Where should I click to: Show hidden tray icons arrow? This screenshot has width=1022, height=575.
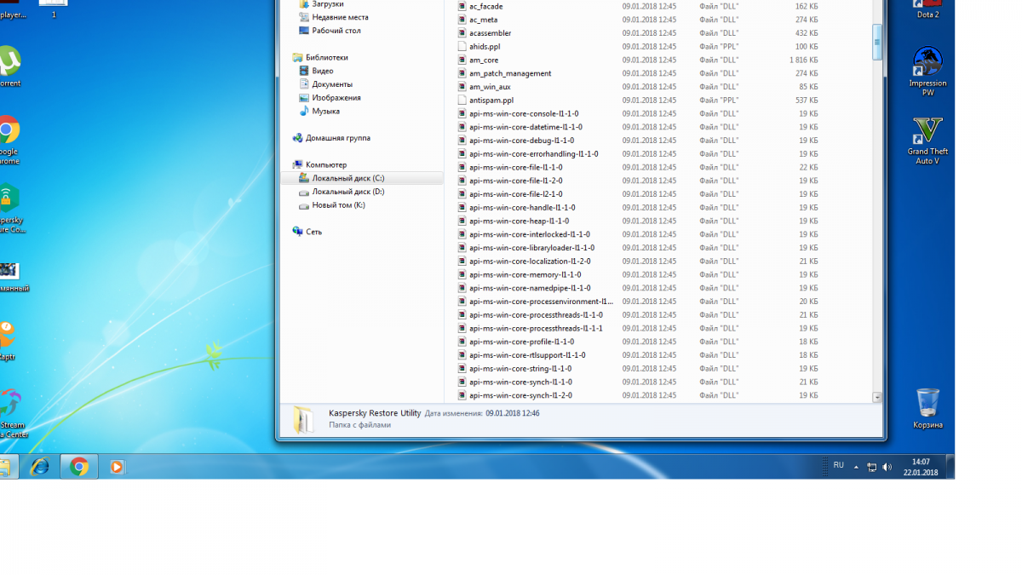pos(856,467)
